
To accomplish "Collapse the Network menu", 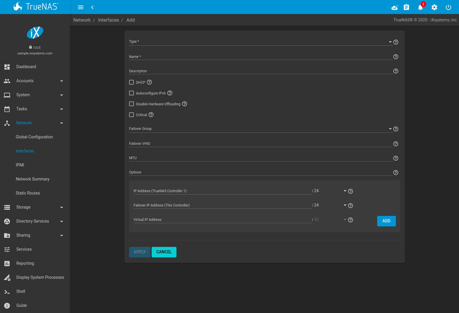I will point(35,123).
